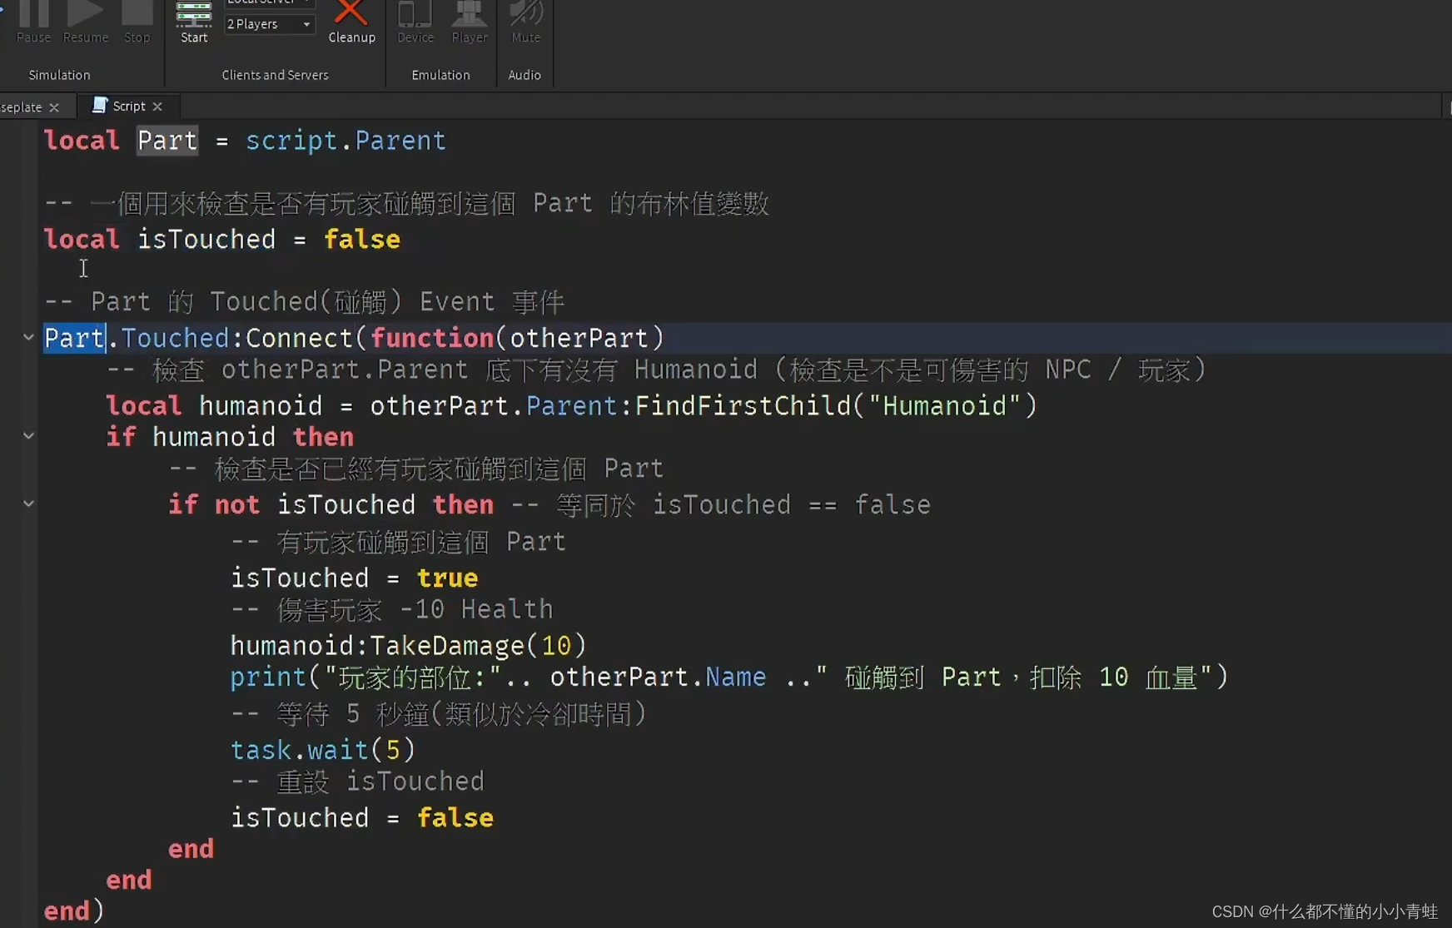Click the Cleanup red X icon
The width and height of the screenshot is (1452, 928).
(x=351, y=12)
